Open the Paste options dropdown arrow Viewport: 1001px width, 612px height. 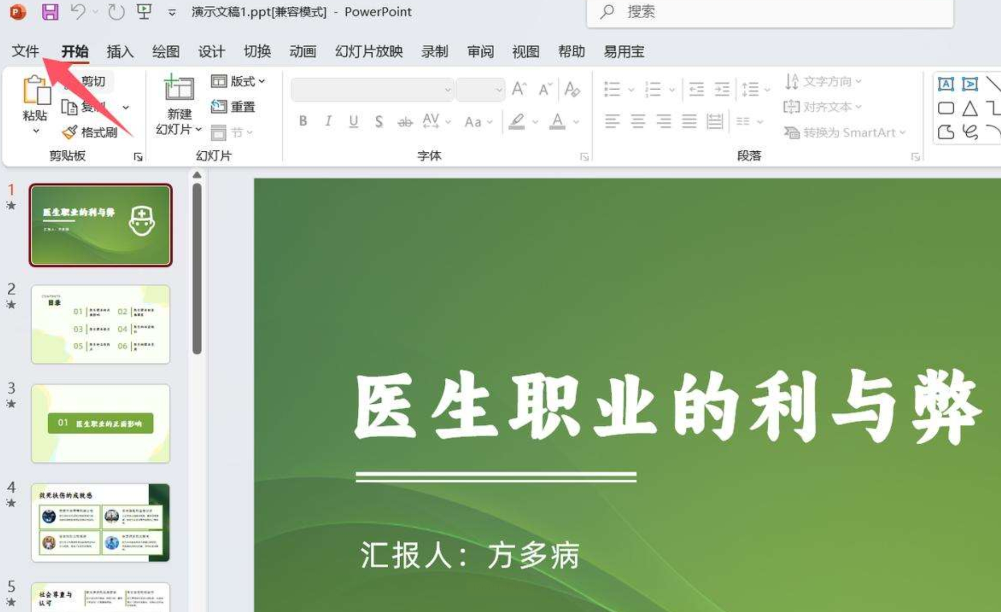click(35, 131)
